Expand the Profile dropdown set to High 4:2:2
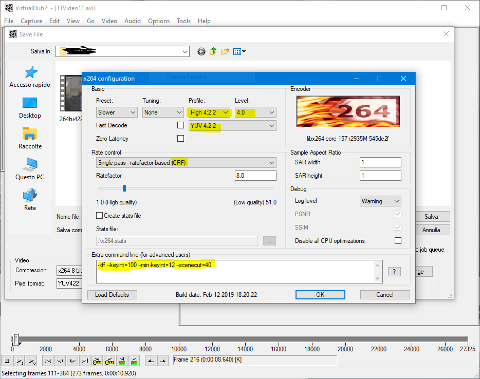480x379 pixels. (x=209, y=112)
